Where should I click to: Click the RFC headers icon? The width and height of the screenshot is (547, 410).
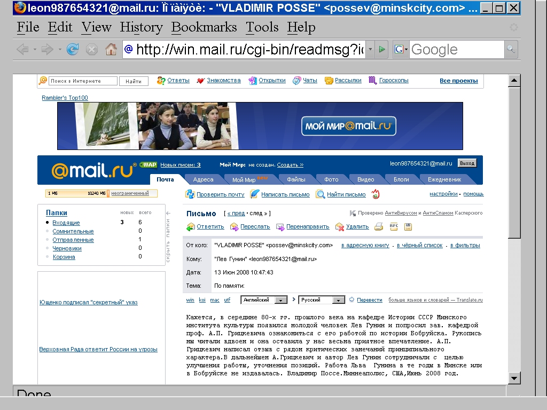pyautogui.click(x=394, y=226)
